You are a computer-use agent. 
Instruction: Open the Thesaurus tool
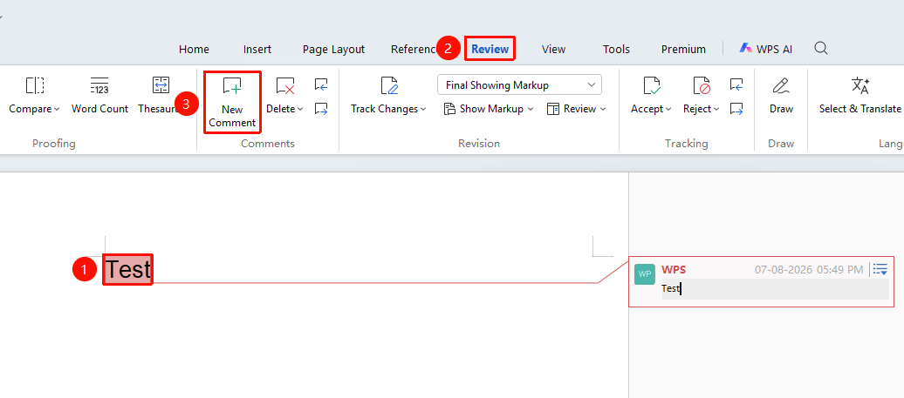pyautogui.click(x=161, y=96)
